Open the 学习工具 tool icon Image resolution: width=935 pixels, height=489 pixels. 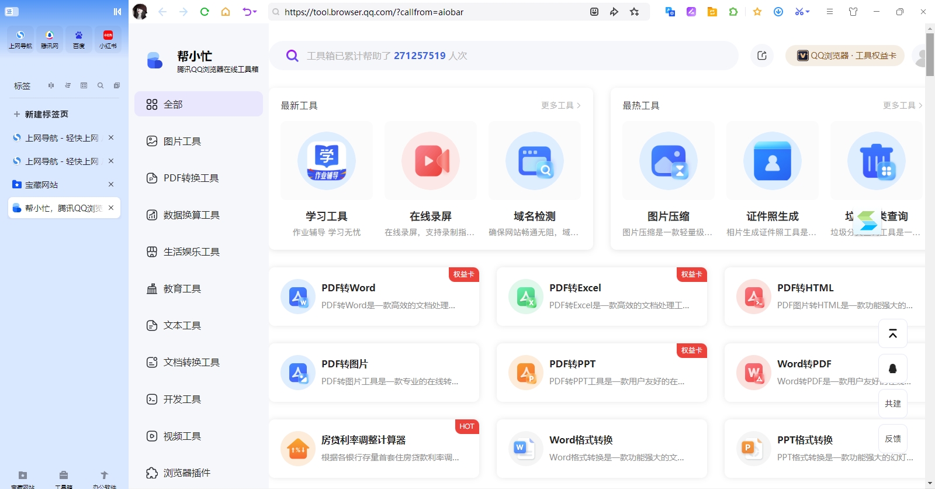[327, 161]
